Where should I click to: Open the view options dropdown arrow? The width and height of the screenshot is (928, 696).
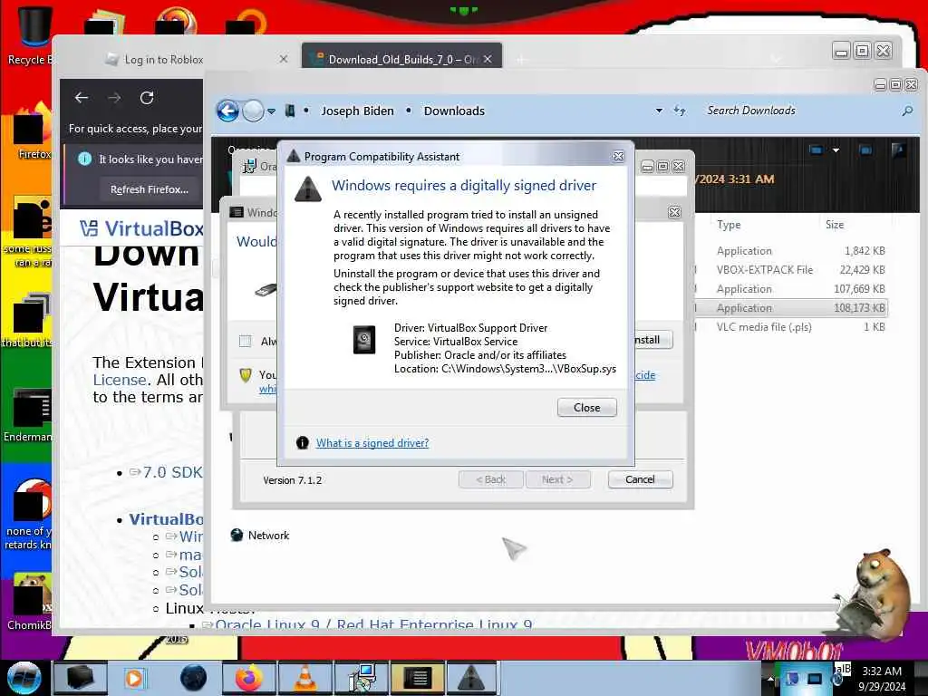[x=836, y=150]
